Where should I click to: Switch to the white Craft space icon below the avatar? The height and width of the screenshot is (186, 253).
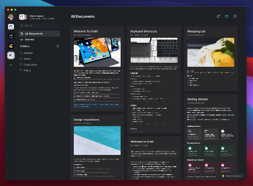[x=11, y=27]
